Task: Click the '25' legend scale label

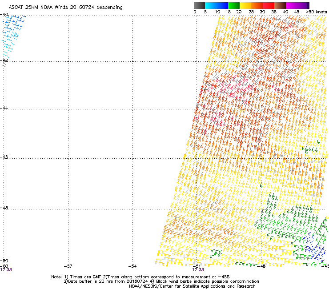Action: 251,12
